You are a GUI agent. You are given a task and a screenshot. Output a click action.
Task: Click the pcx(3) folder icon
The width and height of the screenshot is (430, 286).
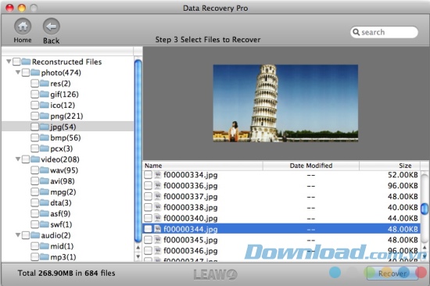[44, 148]
